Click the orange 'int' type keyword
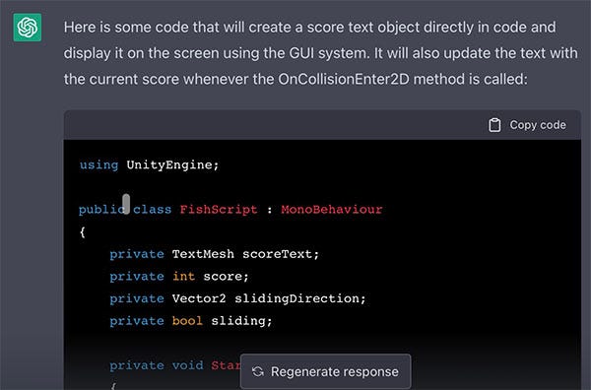591x390 pixels. 183,276
